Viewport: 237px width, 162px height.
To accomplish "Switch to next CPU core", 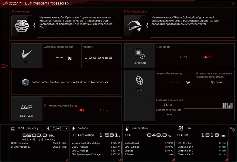I will 66,128.
